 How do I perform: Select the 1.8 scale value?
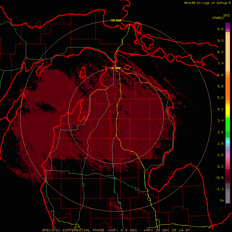pyautogui.click(x=220, y=144)
